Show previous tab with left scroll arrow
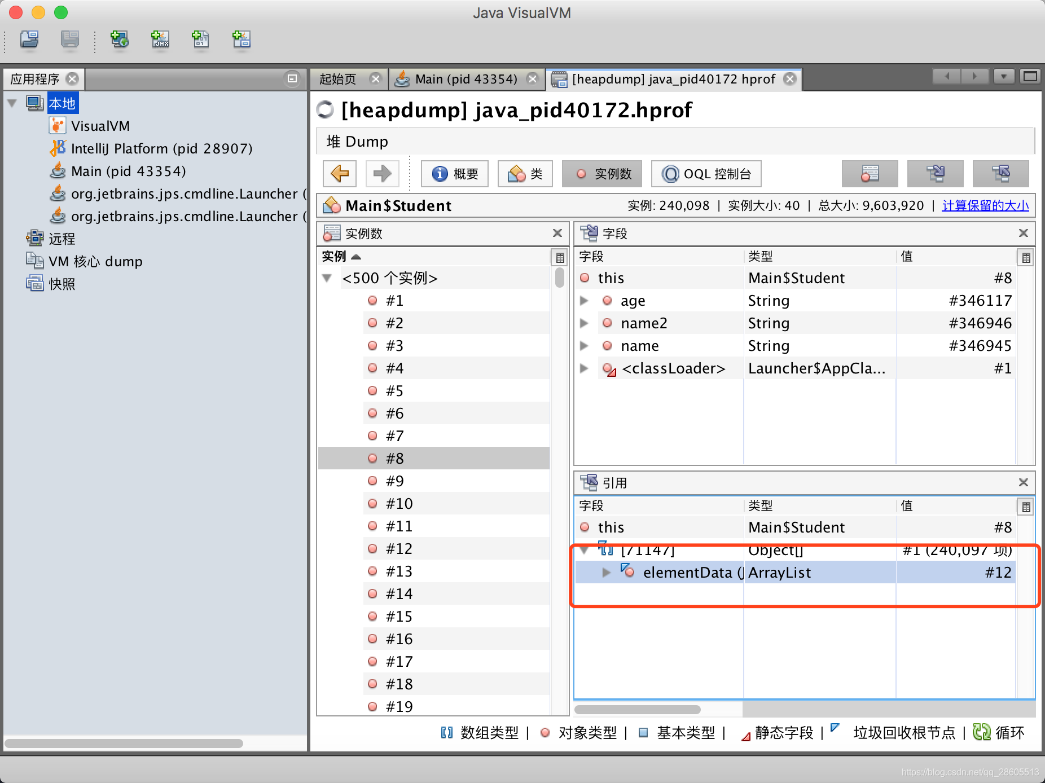 pos(947,76)
